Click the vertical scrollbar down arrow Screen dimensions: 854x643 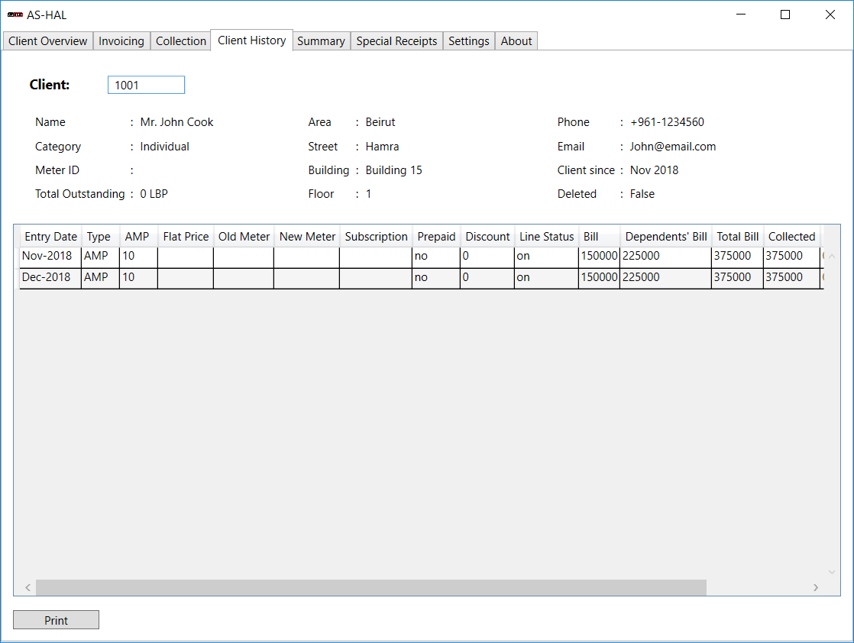pos(832,572)
